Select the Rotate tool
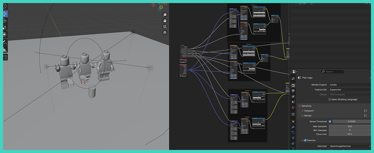This screenshot has height=153, width=374. click(x=5, y=21)
